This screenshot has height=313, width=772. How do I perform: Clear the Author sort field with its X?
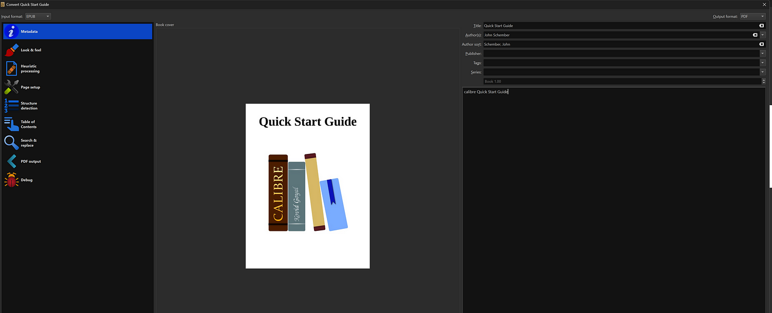(761, 44)
